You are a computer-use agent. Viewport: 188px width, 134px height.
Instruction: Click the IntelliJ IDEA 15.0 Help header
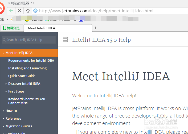[101, 40]
